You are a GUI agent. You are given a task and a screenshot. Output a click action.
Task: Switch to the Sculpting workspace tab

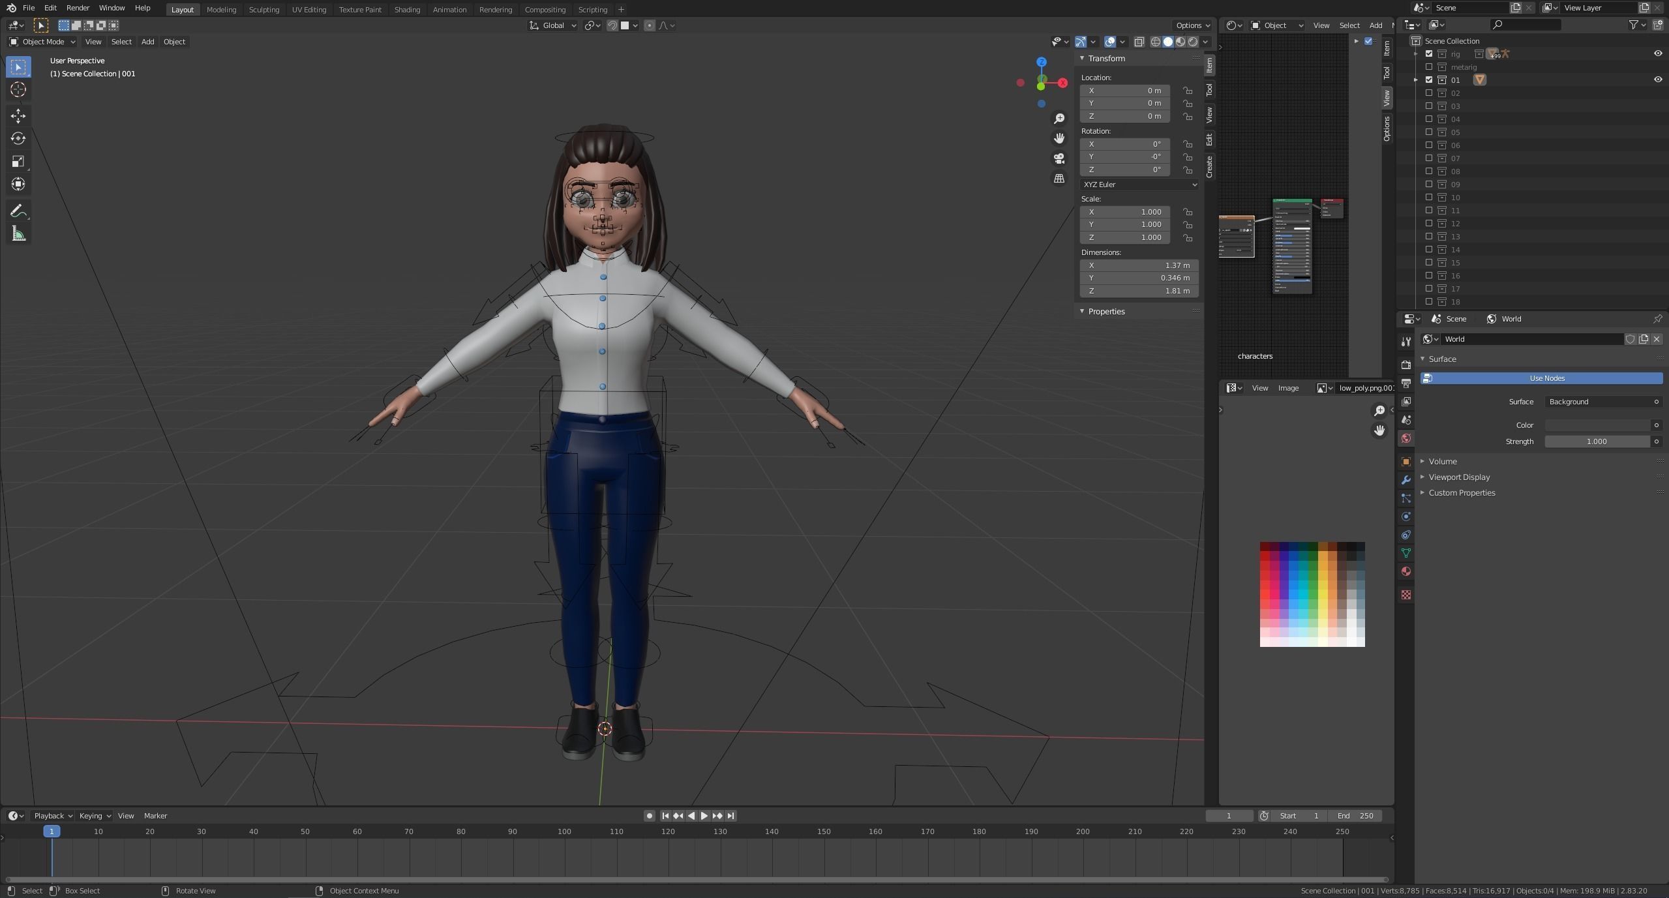click(x=264, y=9)
